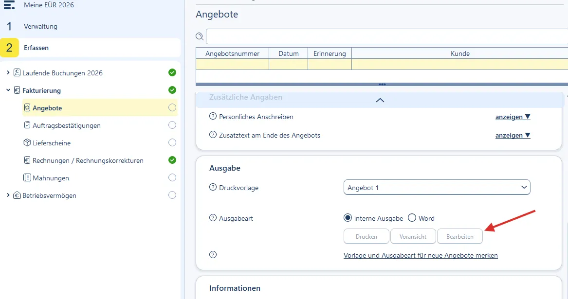The width and height of the screenshot is (568, 299).
Task: Open help icon for Persönliches Anschreiben
Action: coord(213,117)
